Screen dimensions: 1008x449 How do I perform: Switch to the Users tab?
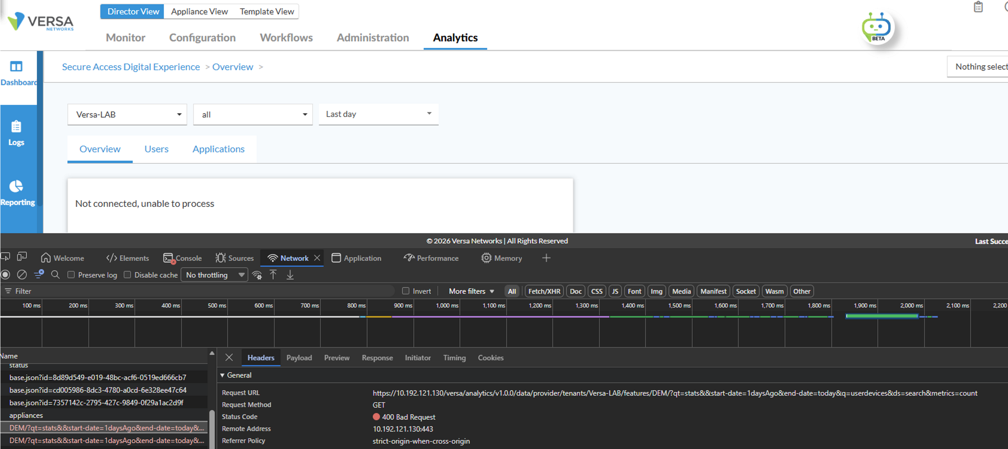point(156,149)
